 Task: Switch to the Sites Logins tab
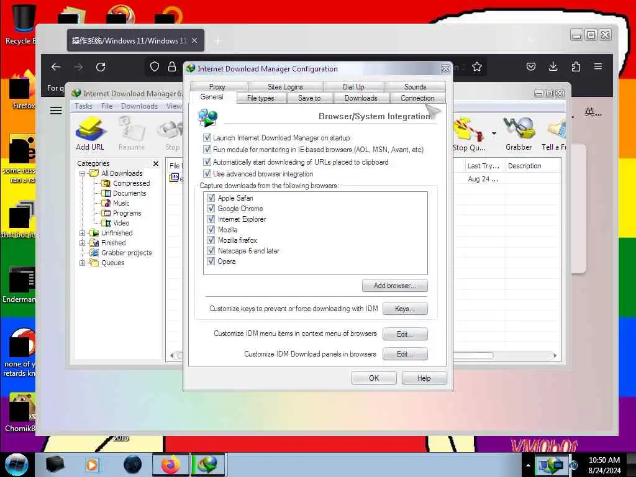285,86
